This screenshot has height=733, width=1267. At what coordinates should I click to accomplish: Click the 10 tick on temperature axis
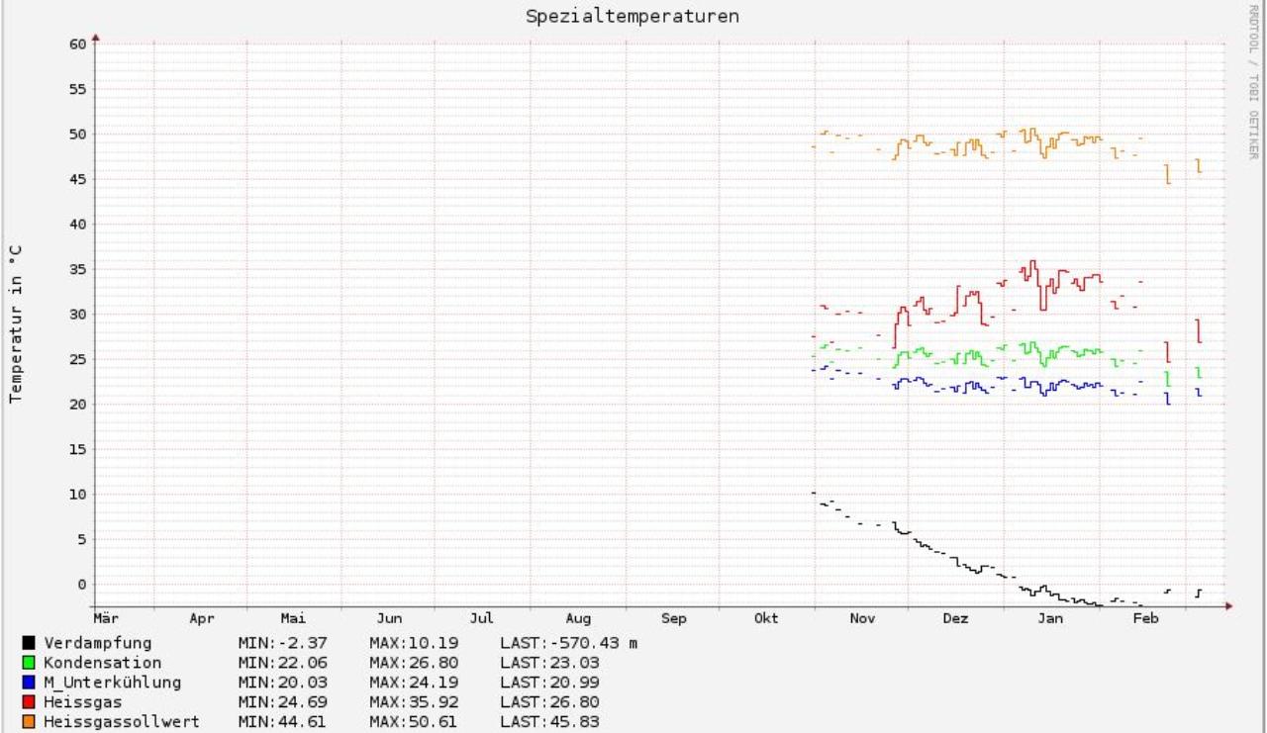click(x=78, y=494)
